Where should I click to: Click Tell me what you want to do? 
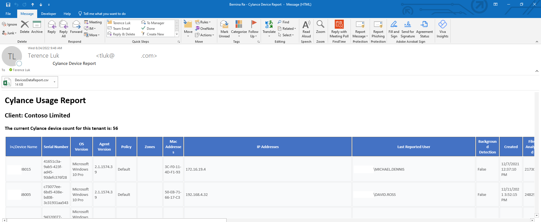coord(102,14)
